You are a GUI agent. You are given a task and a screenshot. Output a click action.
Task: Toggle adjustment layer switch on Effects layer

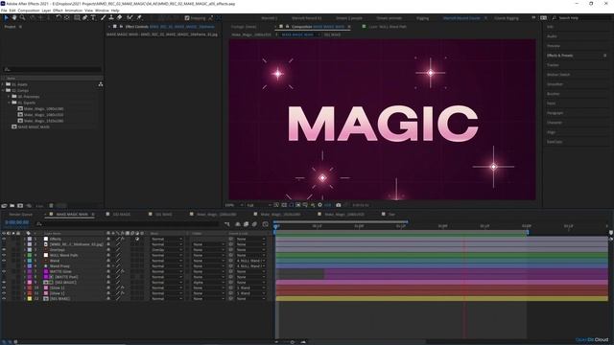[x=137, y=239]
